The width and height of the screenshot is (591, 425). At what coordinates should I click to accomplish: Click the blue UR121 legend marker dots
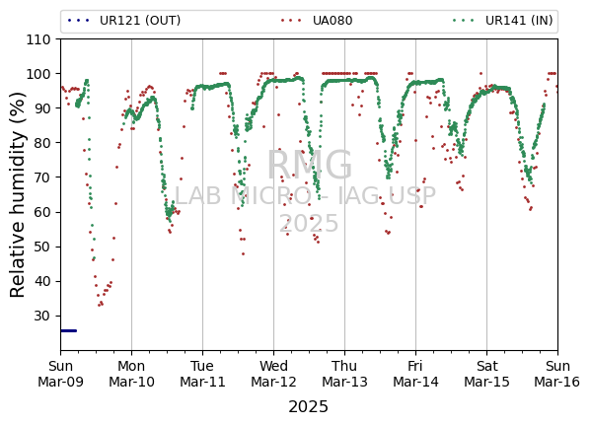point(79,21)
